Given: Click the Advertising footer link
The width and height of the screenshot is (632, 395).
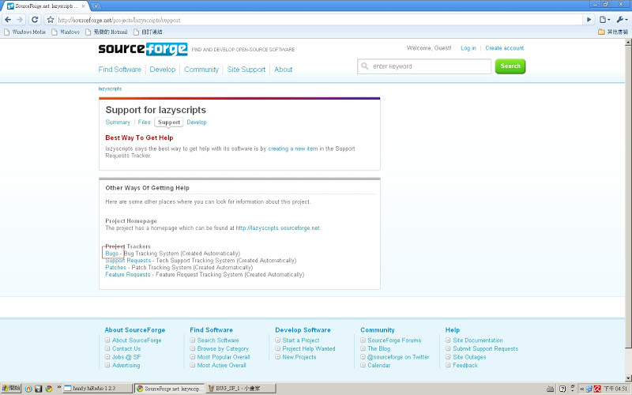Looking at the screenshot, I should point(126,366).
